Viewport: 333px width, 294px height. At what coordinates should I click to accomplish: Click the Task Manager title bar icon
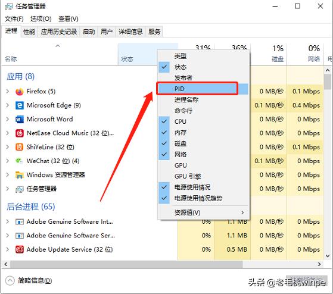pyautogui.click(x=9, y=7)
